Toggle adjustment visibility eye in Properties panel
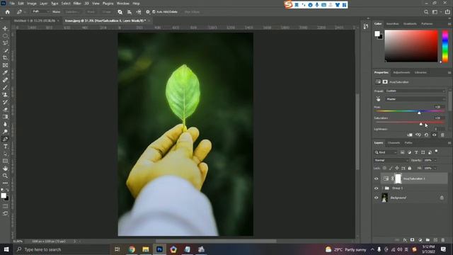 tap(434, 135)
